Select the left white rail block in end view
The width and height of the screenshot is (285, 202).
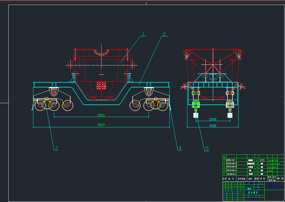tap(196, 115)
